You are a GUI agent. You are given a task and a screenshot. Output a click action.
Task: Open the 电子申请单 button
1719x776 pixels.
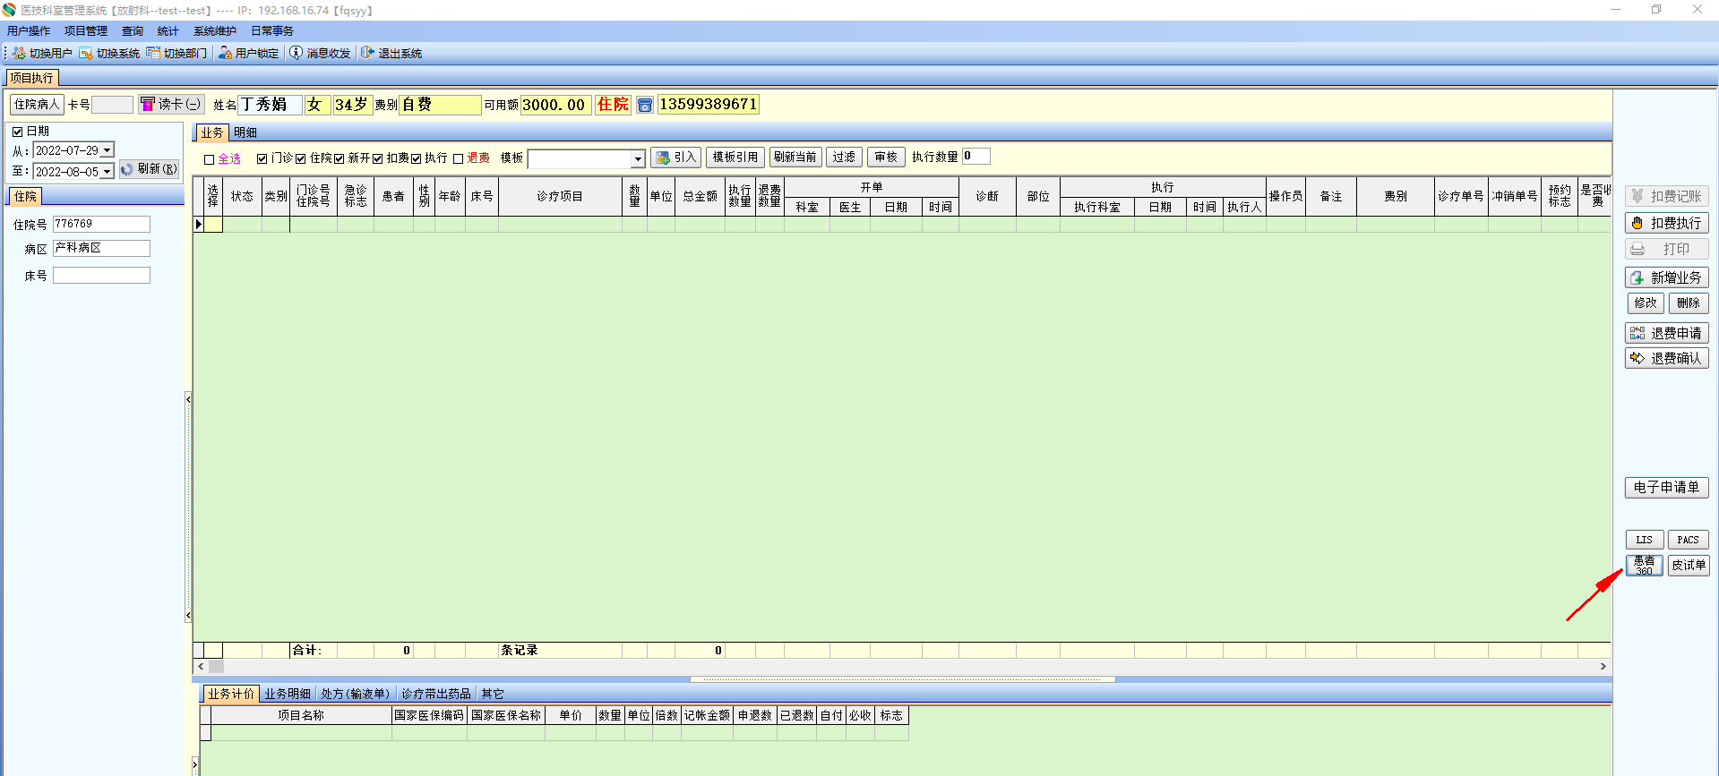pyautogui.click(x=1666, y=488)
